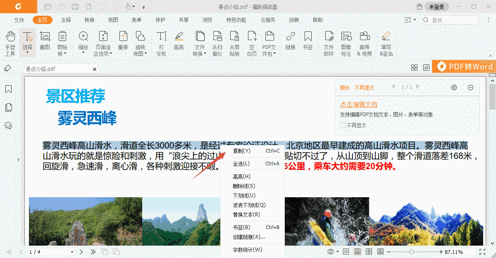
Task: Select the Highlight tool (高亮)
Action: click(179, 43)
